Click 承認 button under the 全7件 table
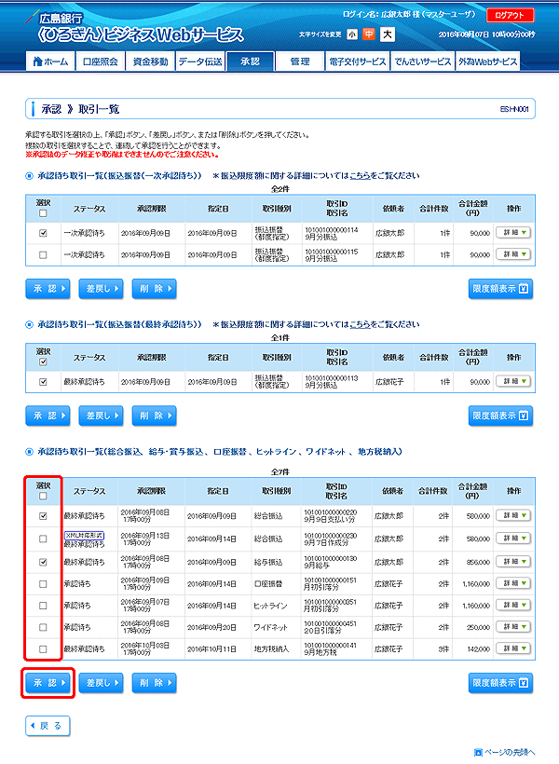The width and height of the screenshot is (559, 764). pyautogui.click(x=48, y=683)
